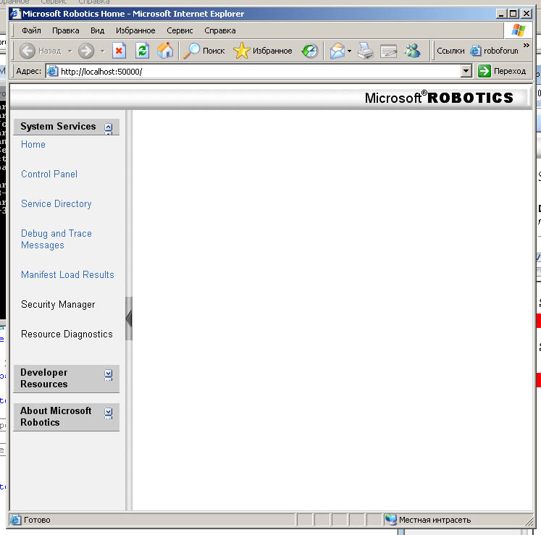Print the page with printer icon
This screenshot has height=535, width=541.
(366, 51)
